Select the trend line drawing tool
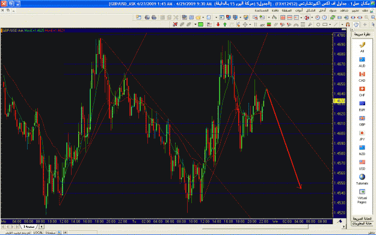Screen dimensions: 376x235 [x=336, y=25]
